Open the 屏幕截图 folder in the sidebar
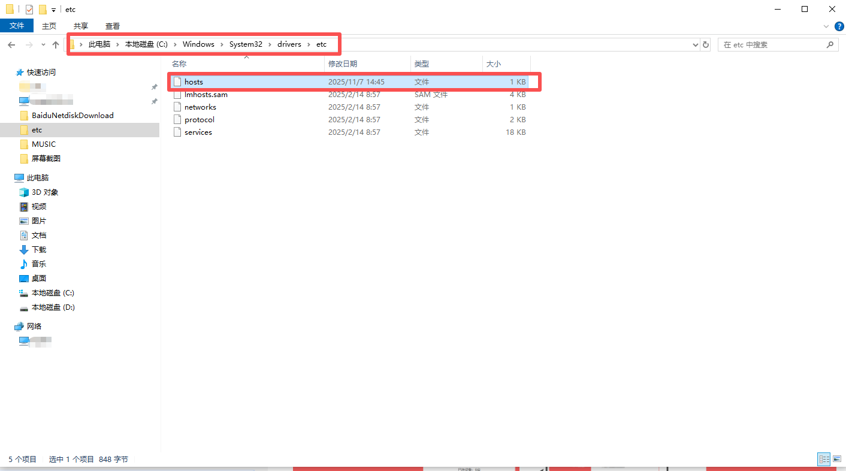846x471 pixels. pyautogui.click(x=46, y=159)
